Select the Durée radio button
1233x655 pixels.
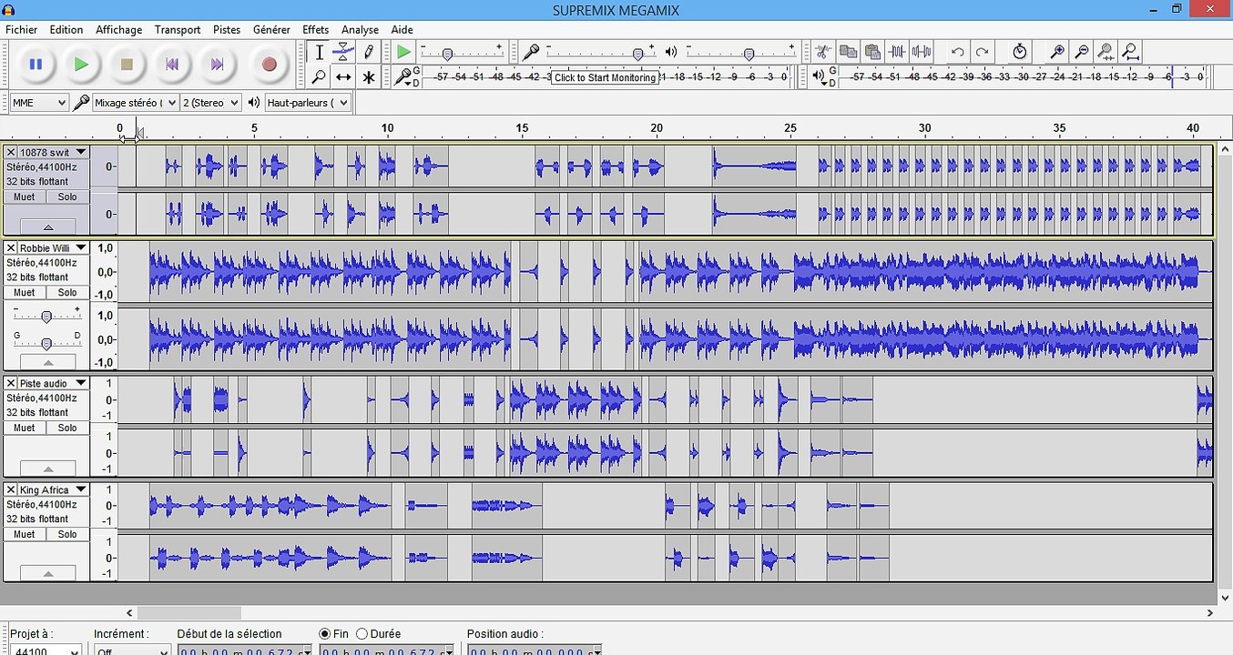point(362,634)
